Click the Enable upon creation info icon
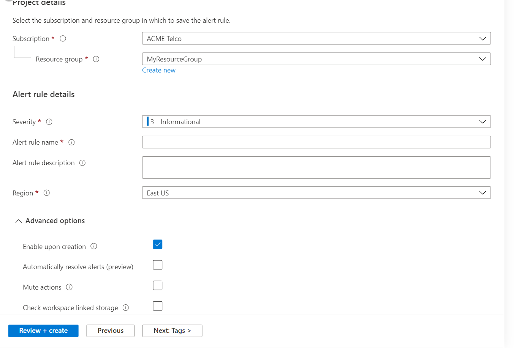516x348 pixels. pyautogui.click(x=94, y=246)
